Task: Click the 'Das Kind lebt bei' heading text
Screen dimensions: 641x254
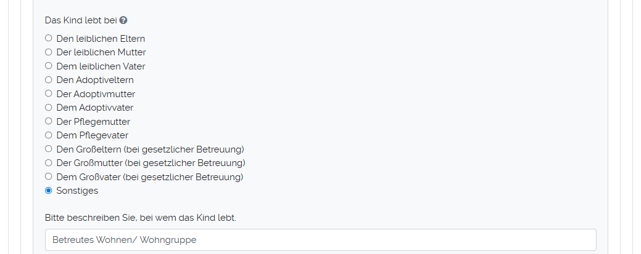Action: click(x=81, y=20)
